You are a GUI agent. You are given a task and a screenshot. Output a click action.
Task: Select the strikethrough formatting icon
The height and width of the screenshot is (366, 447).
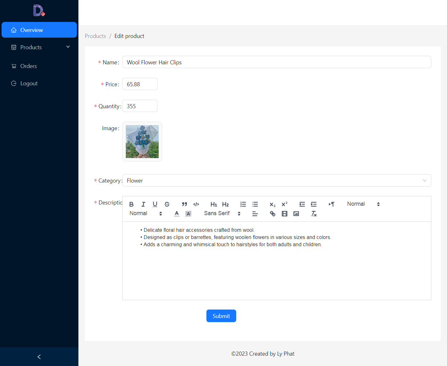167,204
